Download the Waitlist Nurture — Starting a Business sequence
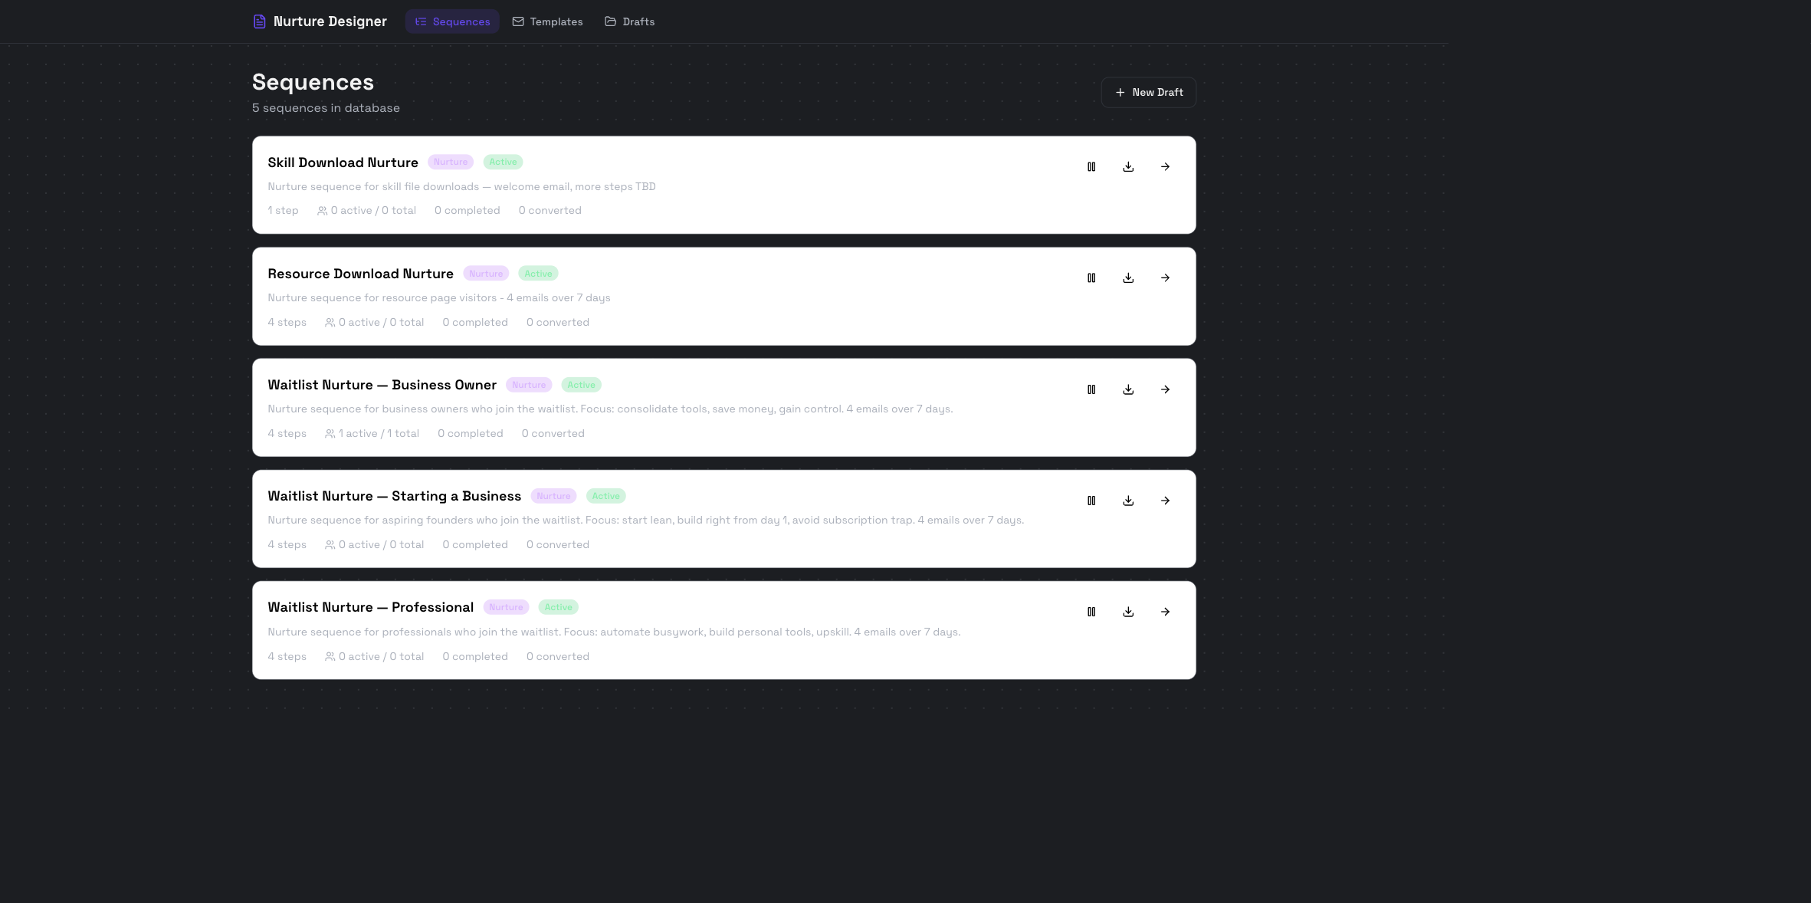 (x=1128, y=501)
